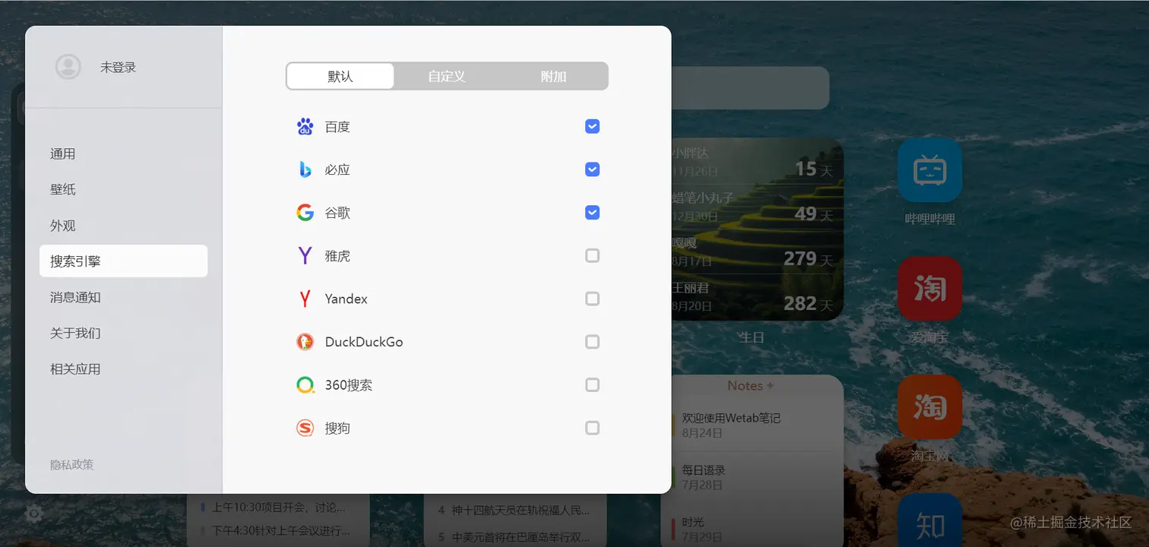
Task: Select 搜索引擎 in the sidebar
Action: point(123,261)
